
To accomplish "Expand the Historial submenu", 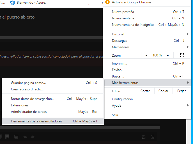I will coord(148,34).
